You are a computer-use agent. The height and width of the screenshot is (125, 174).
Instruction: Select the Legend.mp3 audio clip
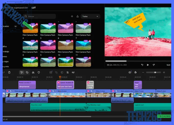point(152,107)
